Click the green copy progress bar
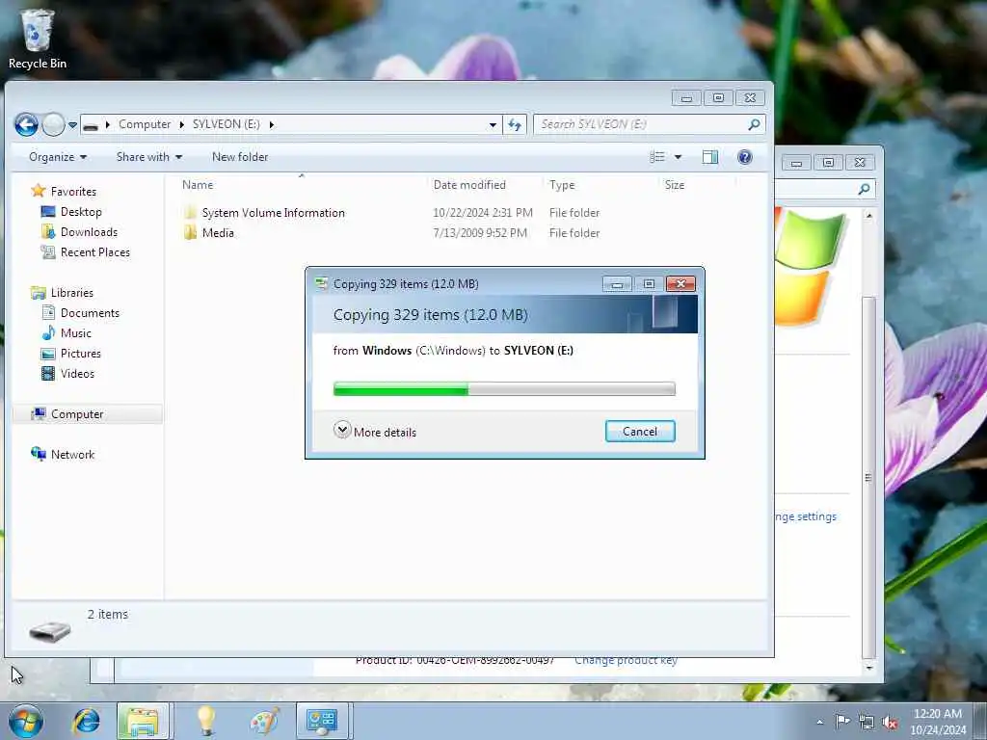This screenshot has height=740, width=987. [x=400, y=389]
